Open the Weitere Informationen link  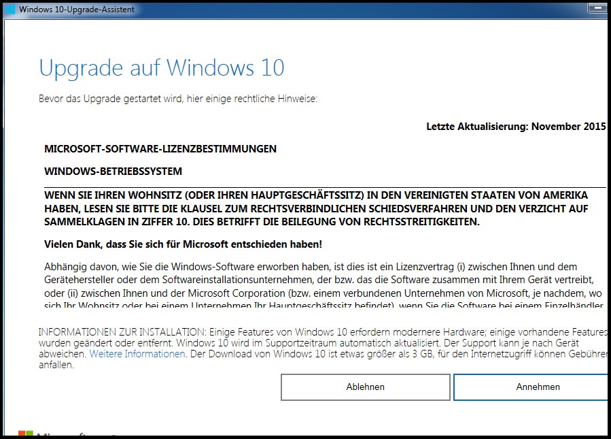coord(137,354)
